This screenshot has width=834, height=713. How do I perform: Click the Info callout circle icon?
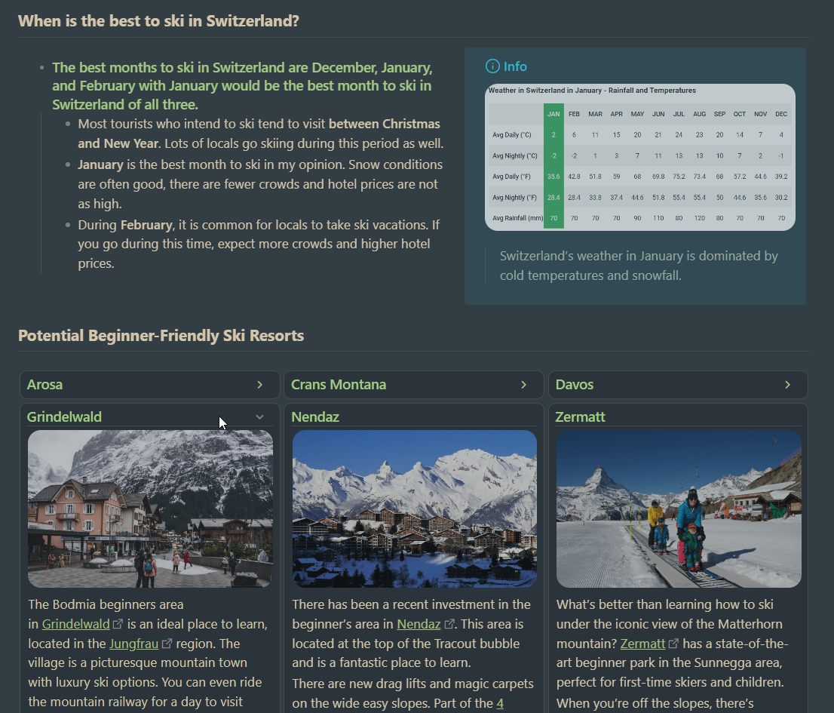[492, 66]
